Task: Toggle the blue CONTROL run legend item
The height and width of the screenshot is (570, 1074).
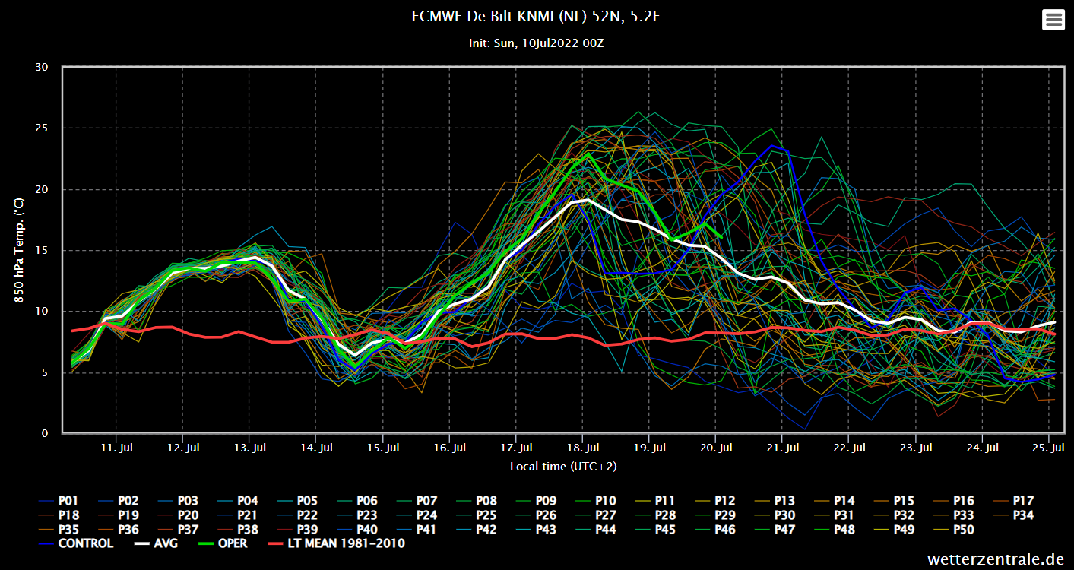Action: pos(76,543)
